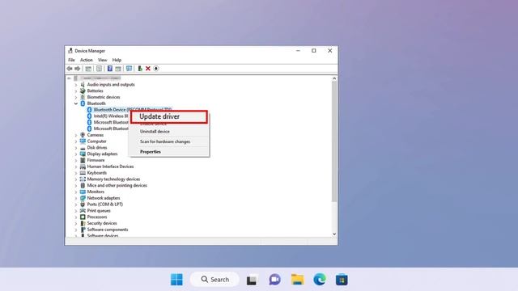
Task: Click the vertical scrollbar thumb in Device Manager
Action: tap(334, 142)
